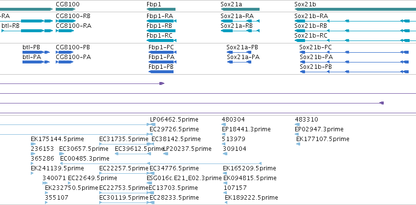Viewport: 416px width, 205px height.
Task: Select protein Fbp1-PC
Action: click(161, 47)
